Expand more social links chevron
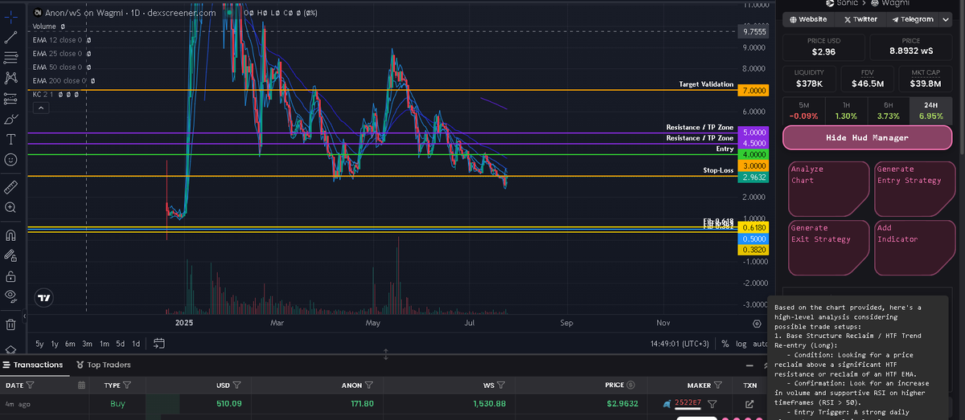The width and height of the screenshot is (965, 420). (946, 19)
